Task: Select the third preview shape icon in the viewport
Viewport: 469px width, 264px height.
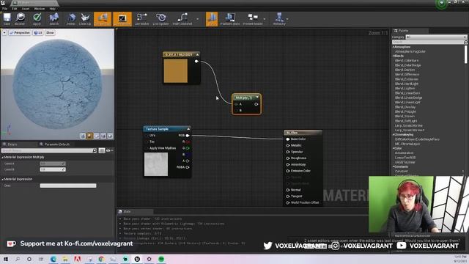Action: tap(96, 136)
